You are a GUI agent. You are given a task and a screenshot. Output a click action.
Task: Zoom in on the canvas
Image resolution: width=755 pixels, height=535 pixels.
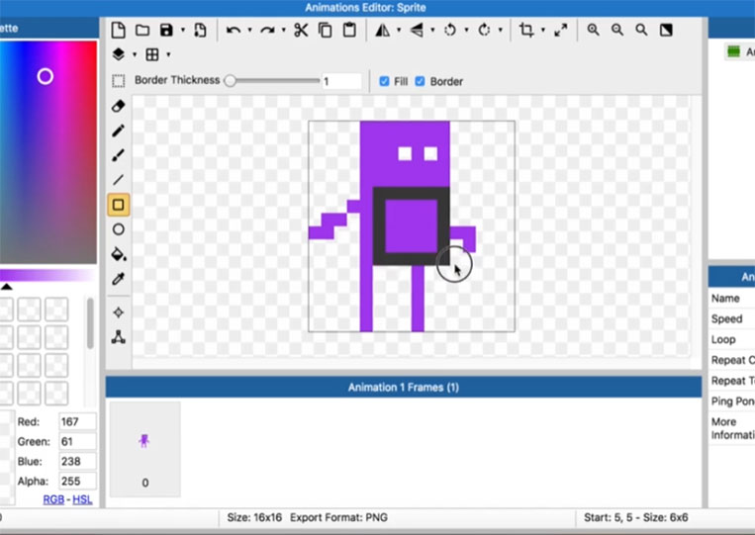pos(594,30)
